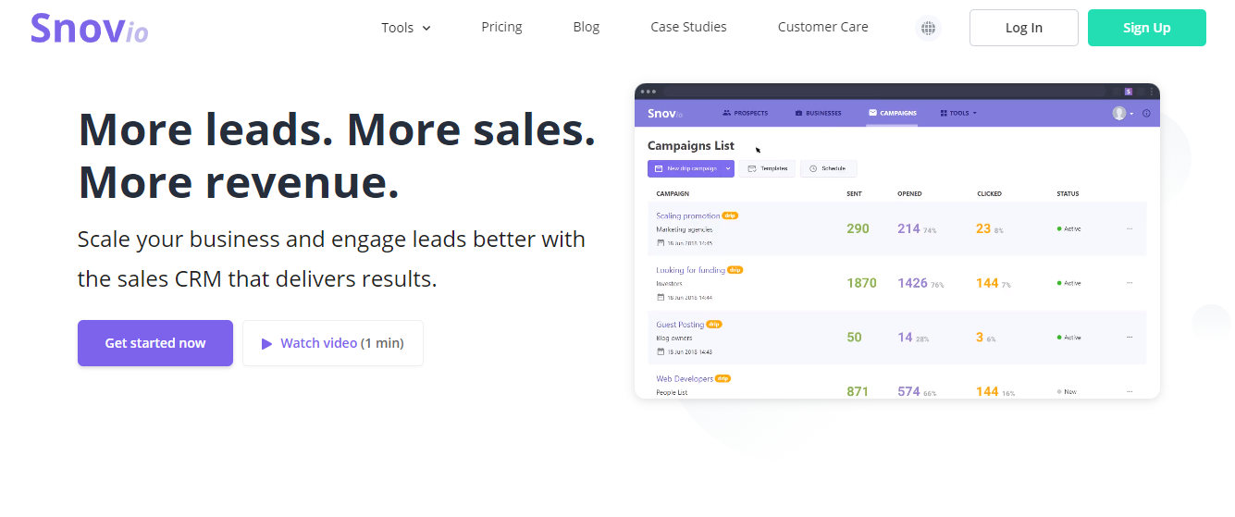
Task: Click the green Sign Up button
Action: point(1147,28)
